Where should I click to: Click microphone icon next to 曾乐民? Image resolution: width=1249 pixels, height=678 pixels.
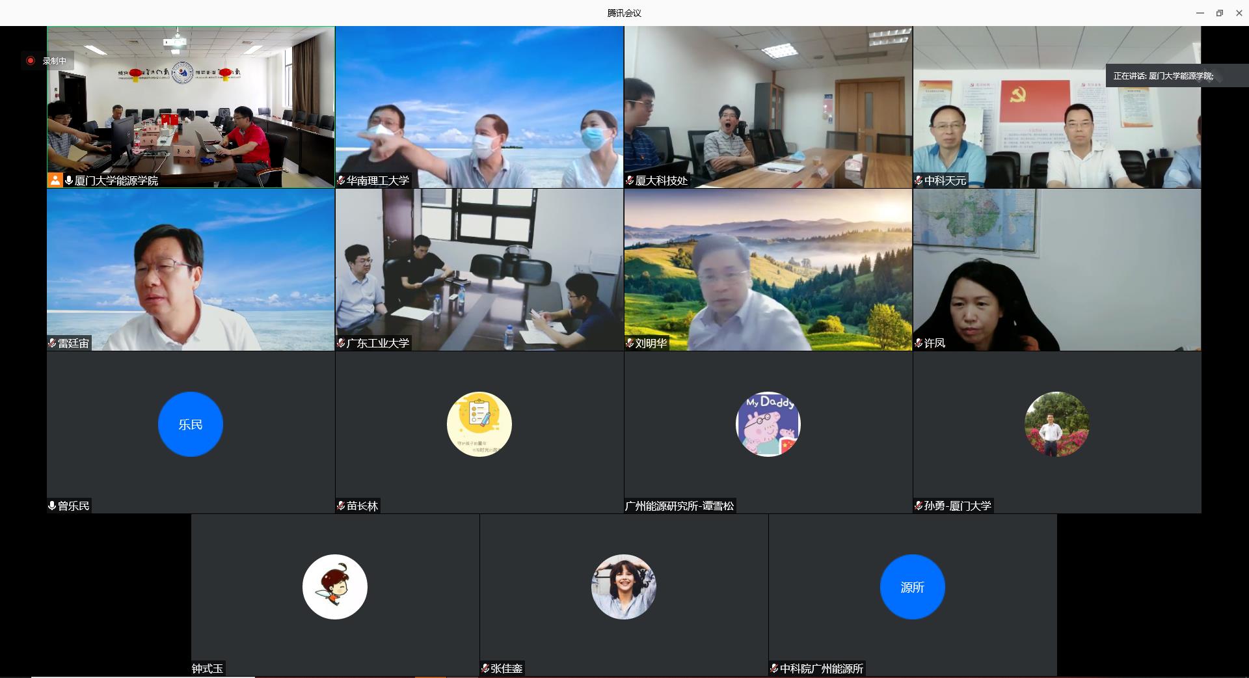coord(52,506)
